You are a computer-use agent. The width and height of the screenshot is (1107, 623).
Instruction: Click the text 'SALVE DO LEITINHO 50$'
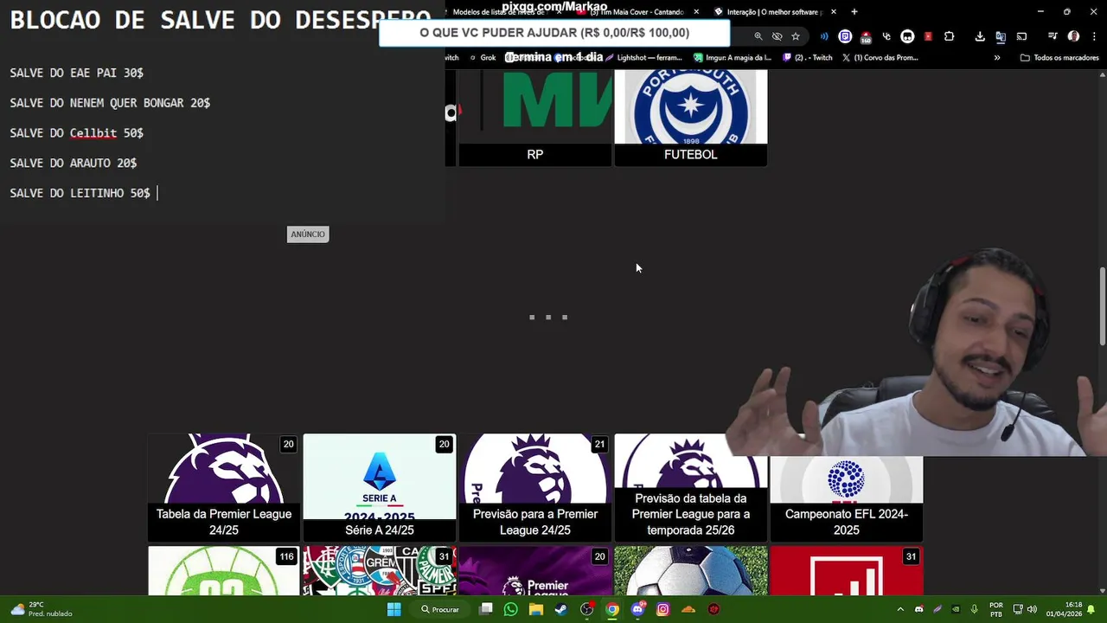click(80, 193)
